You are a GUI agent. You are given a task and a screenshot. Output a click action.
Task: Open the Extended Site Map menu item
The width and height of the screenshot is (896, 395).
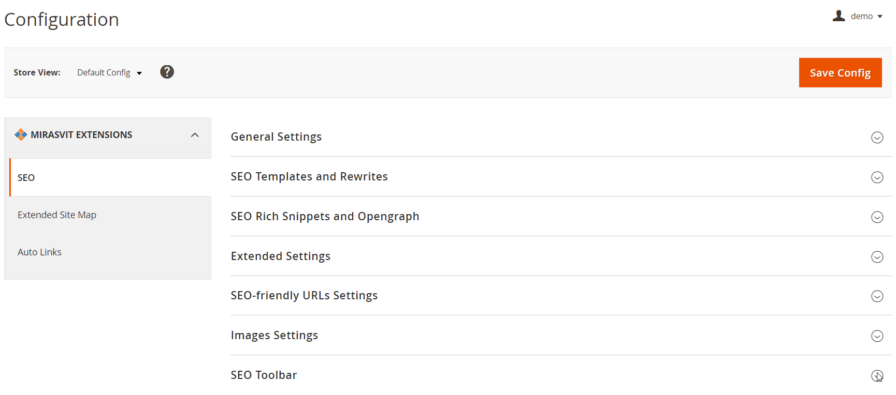coord(57,215)
